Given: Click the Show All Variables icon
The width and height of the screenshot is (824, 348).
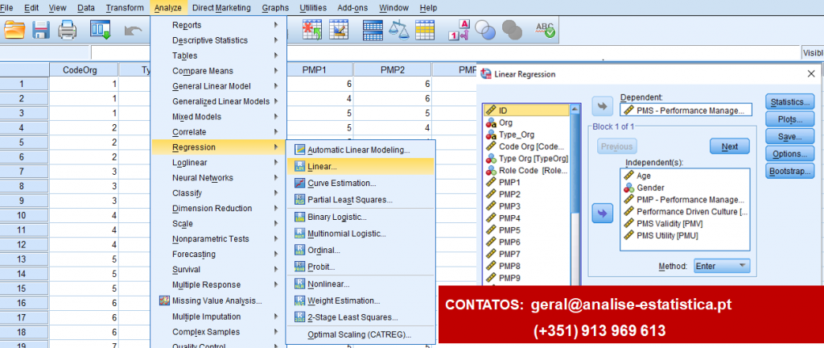Looking at the screenshot, I should (x=511, y=30).
